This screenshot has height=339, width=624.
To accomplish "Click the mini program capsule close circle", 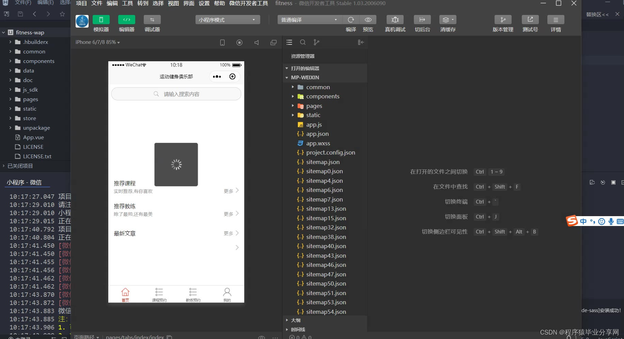I will [x=232, y=77].
